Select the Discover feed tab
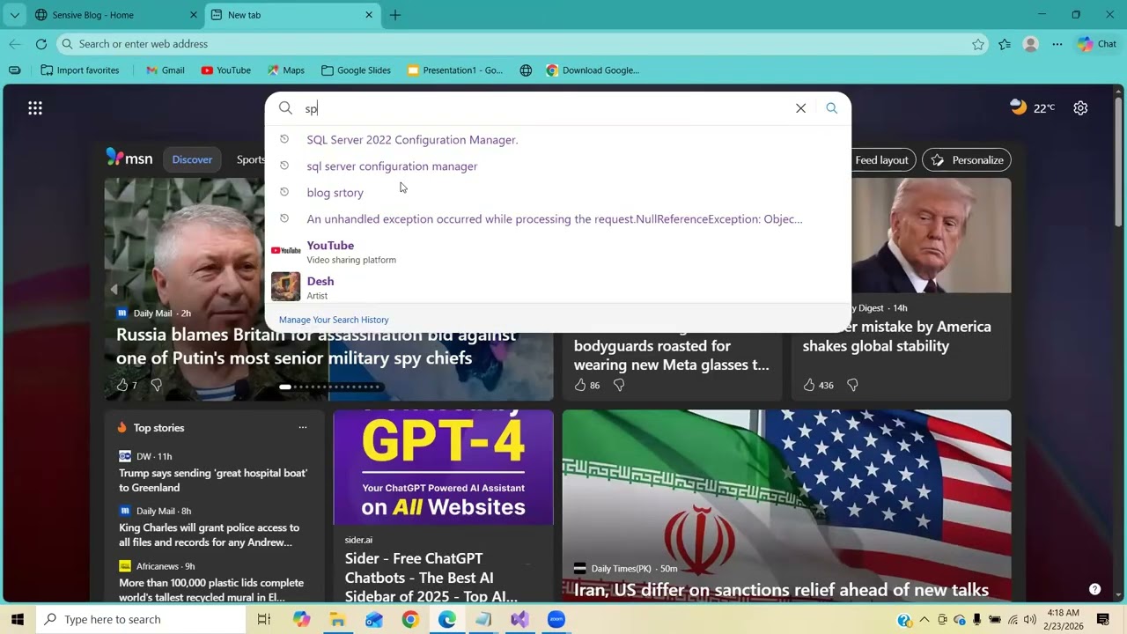This screenshot has width=1127, height=634. tap(192, 159)
